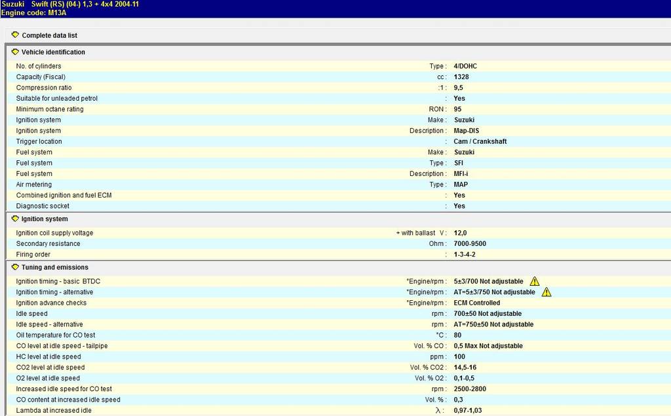Open the warning triangle beside ignition timing basic

point(535,281)
